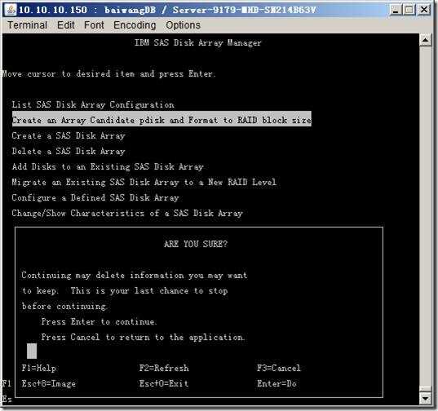This screenshot has width=438, height=411.
Task: Click F2=Refresh in dialog
Action: tap(164, 368)
